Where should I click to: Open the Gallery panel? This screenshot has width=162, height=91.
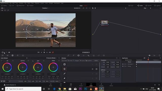pyautogui.click(x=4, y=6)
